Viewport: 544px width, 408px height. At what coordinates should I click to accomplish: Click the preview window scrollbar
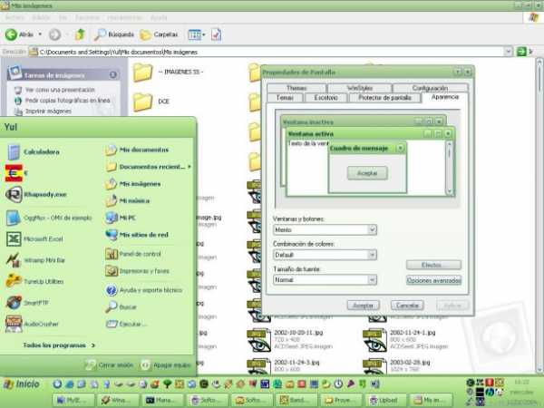pos(450,167)
